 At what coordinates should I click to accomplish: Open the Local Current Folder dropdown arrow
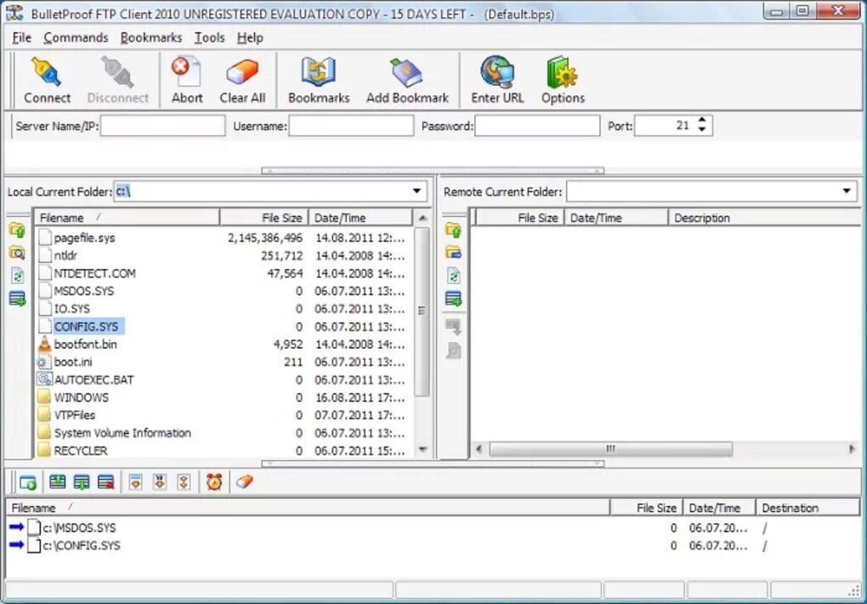click(416, 191)
